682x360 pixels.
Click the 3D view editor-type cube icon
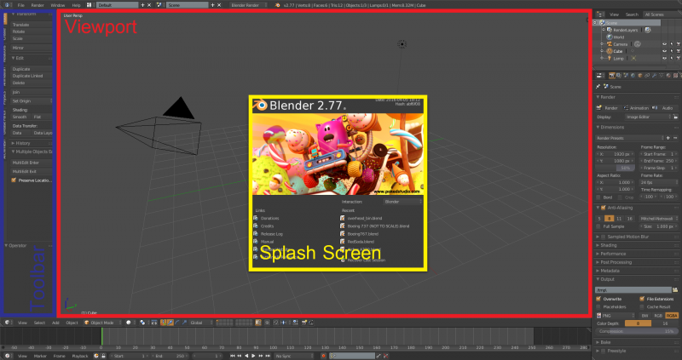click(x=7, y=323)
